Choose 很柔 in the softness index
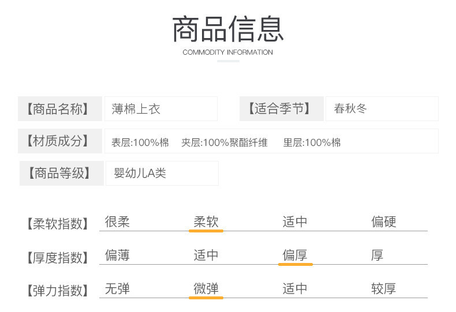 (117, 222)
